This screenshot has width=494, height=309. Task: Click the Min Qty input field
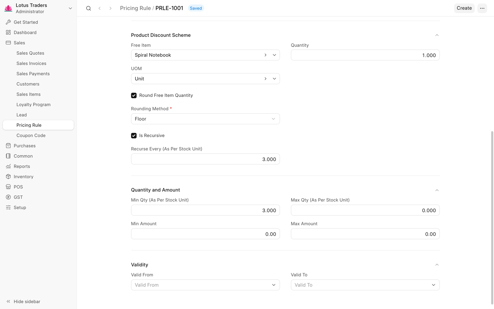pyautogui.click(x=205, y=210)
